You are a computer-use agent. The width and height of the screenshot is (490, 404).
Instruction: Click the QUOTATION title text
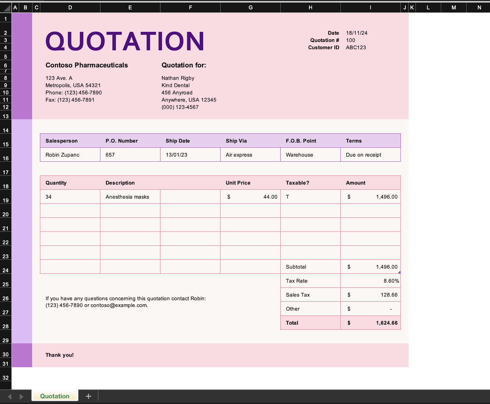[x=125, y=41]
